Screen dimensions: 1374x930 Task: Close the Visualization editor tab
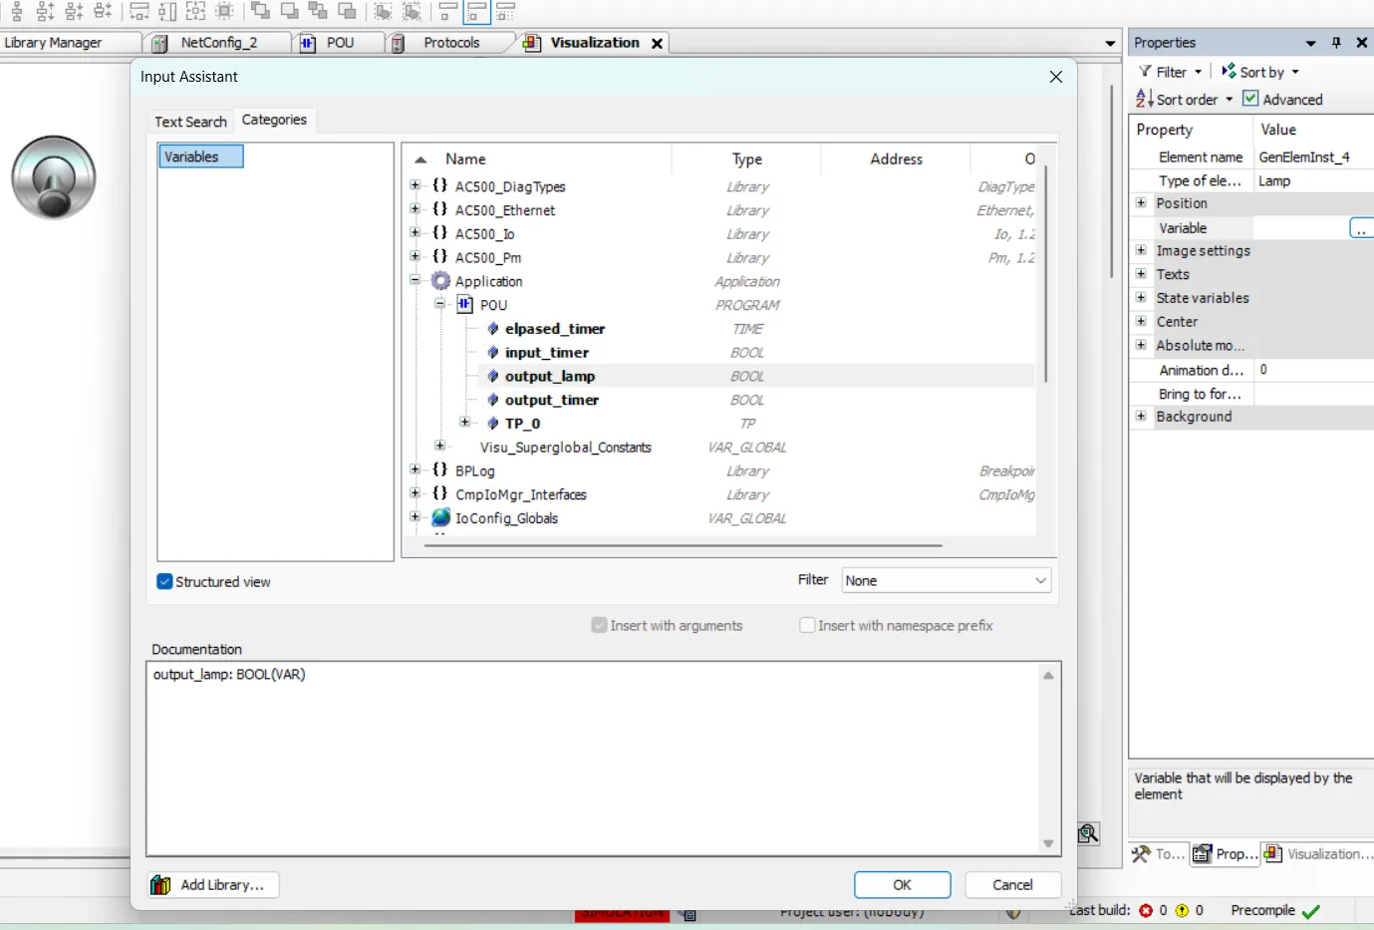tap(657, 43)
